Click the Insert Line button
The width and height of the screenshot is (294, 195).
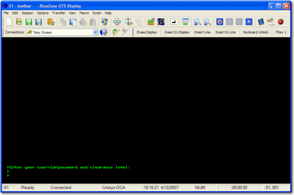(x=202, y=32)
